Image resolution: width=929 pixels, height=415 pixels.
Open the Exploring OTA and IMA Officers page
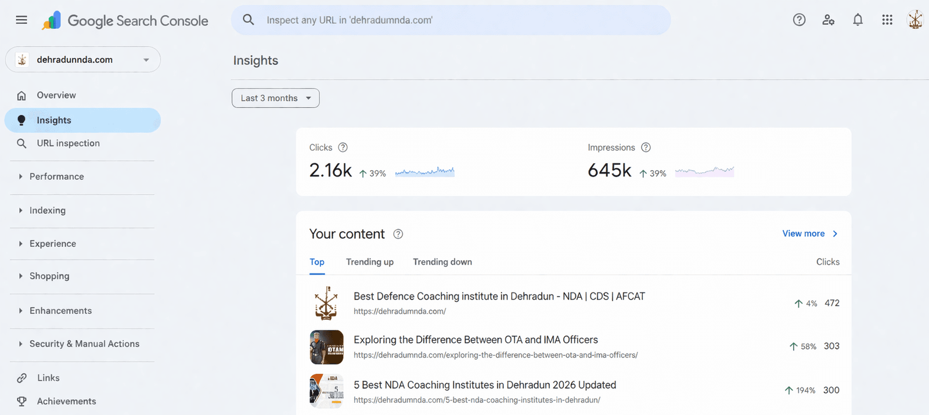pyautogui.click(x=476, y=340)
